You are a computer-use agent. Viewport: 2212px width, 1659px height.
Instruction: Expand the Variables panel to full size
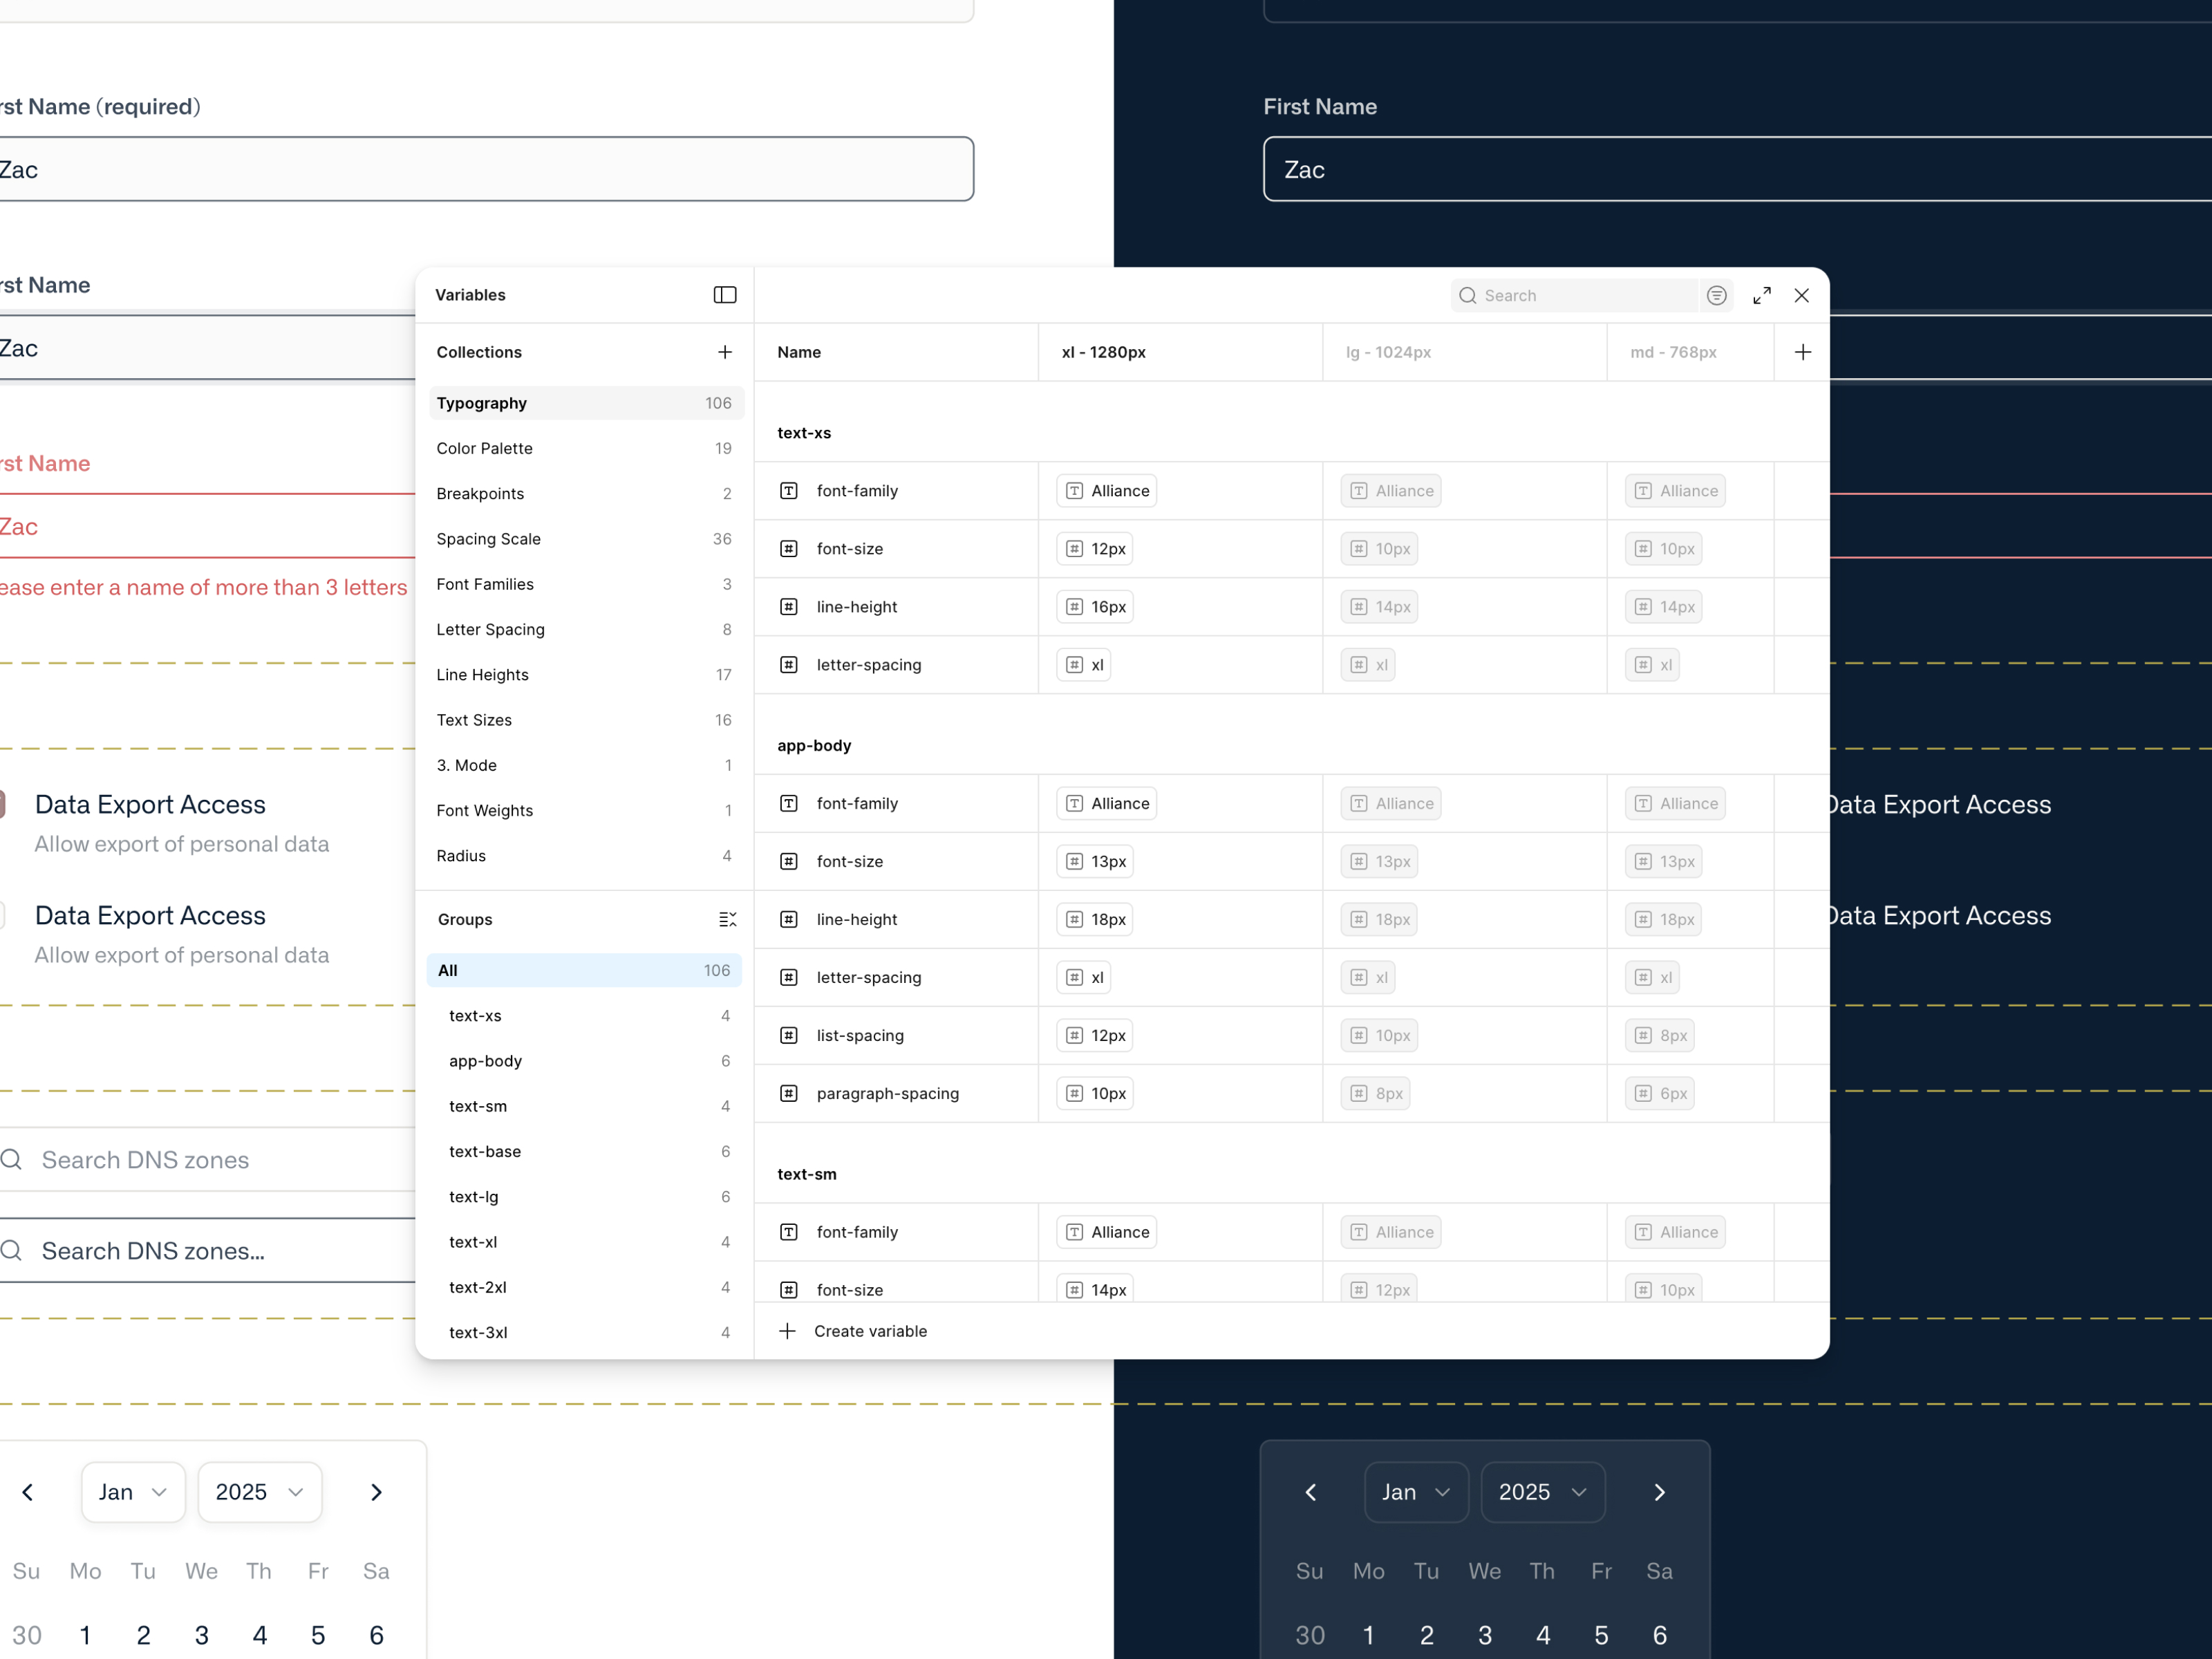[x=1762, y=295]
